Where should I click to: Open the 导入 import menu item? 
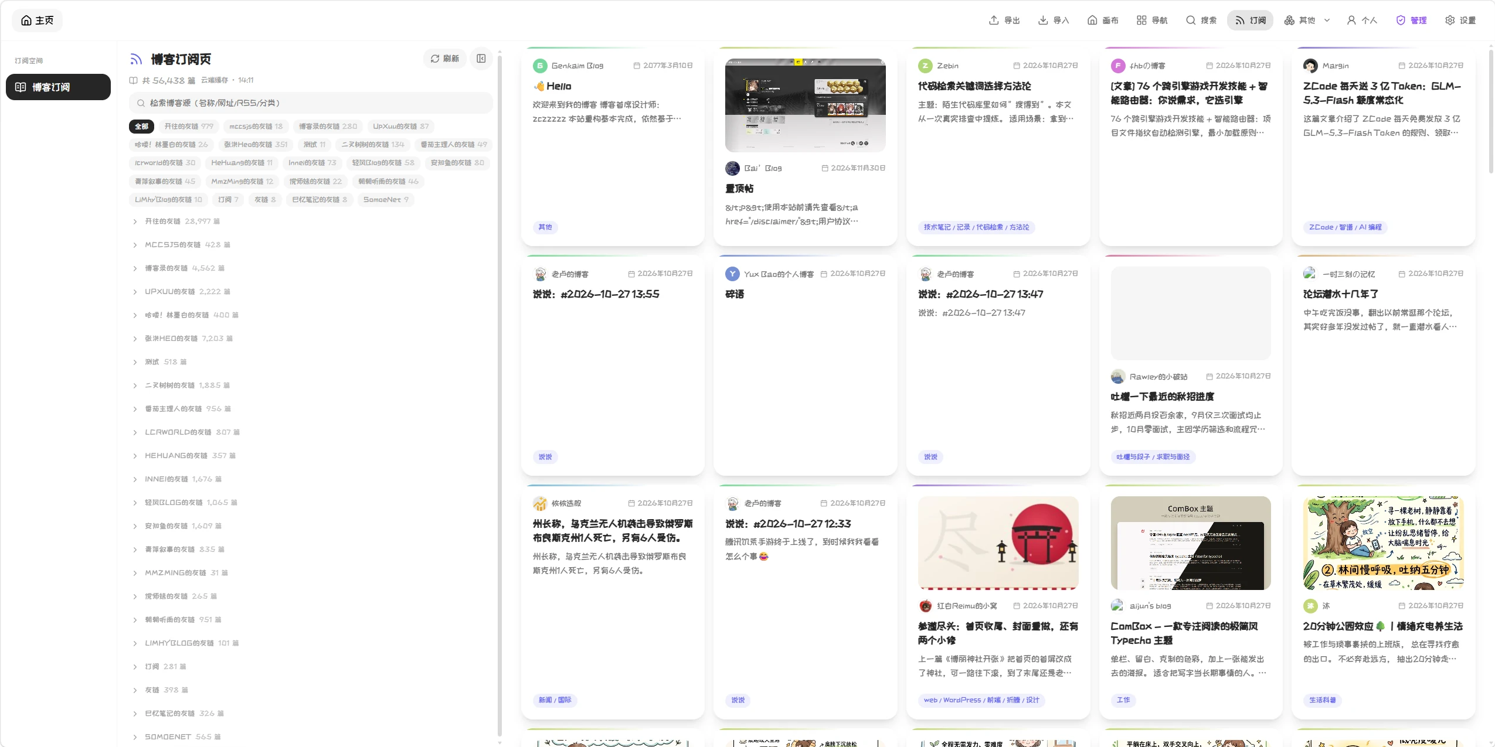(1054, 21)
